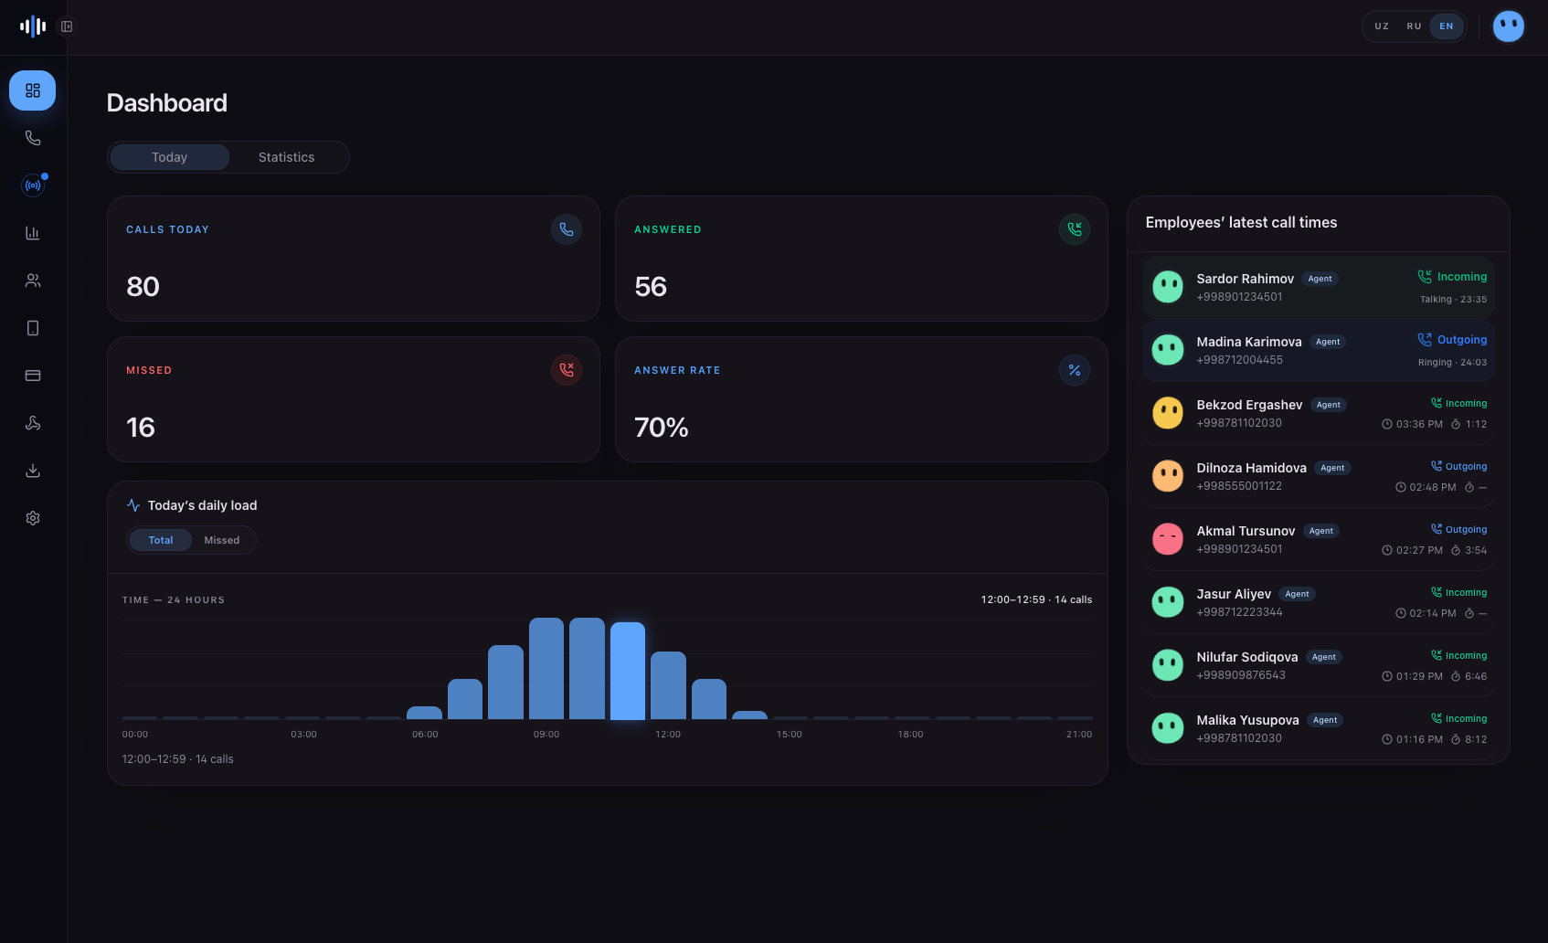
Task: Open the download sidebar icon
Action: [33, 471]
